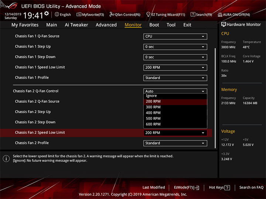
Task: Select Chassis Fan 2 Step Up label
Action: tap(33, 112)
